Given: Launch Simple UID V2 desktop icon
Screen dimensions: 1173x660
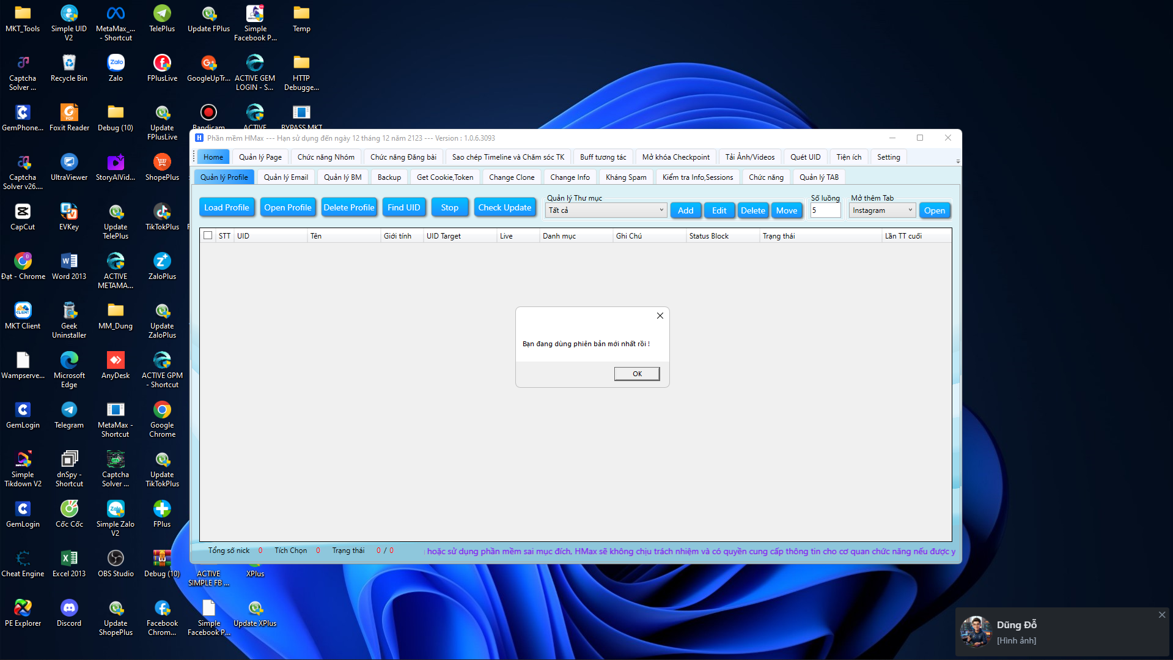Looking at the screenshot, I should point(69,23).
